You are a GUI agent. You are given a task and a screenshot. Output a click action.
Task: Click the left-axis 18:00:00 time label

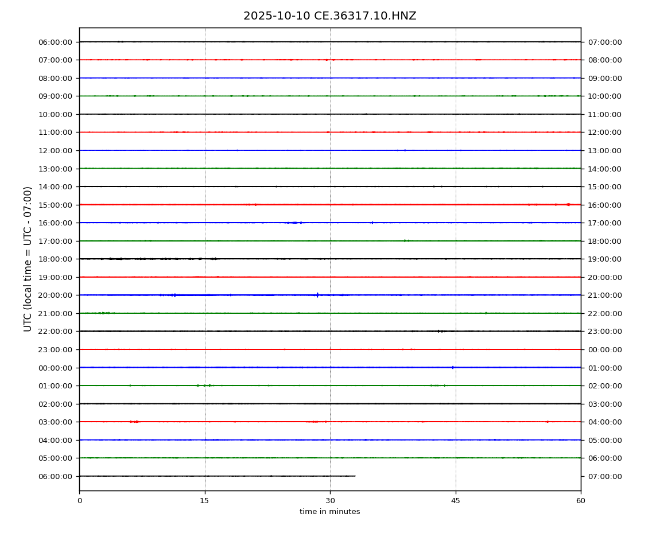[55, 259]
